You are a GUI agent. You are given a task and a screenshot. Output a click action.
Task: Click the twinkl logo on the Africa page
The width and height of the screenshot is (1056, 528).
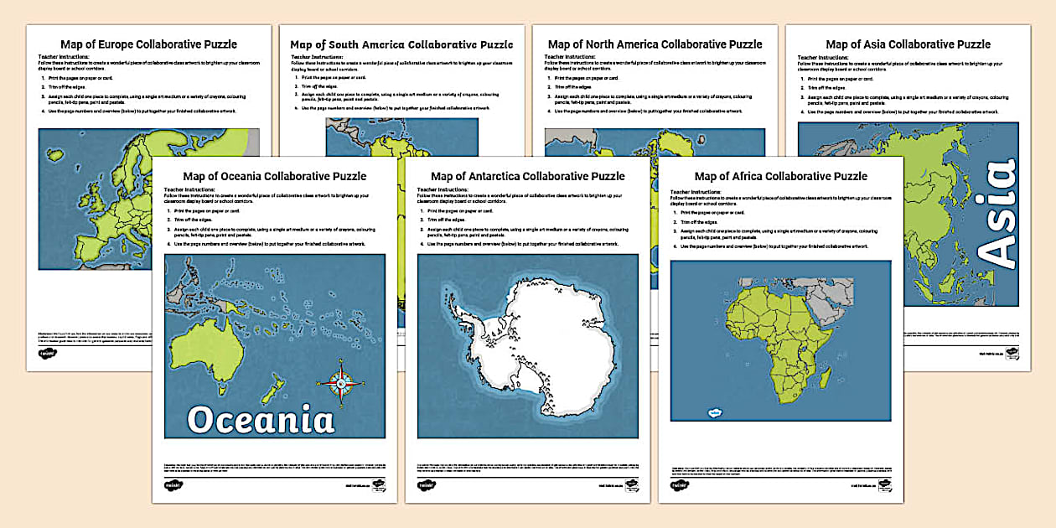pos(681,484)
